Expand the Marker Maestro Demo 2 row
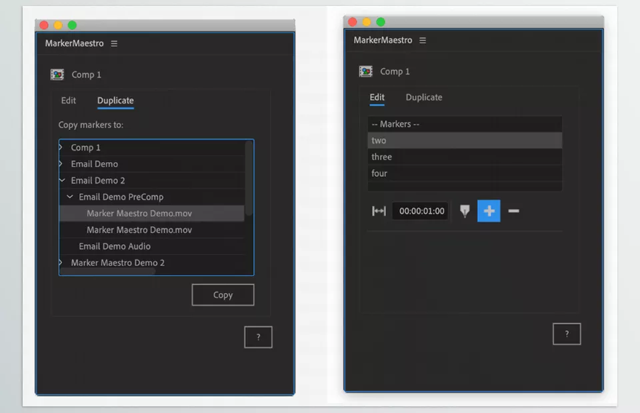The image size is (640, 413). [x=61, y=262]
